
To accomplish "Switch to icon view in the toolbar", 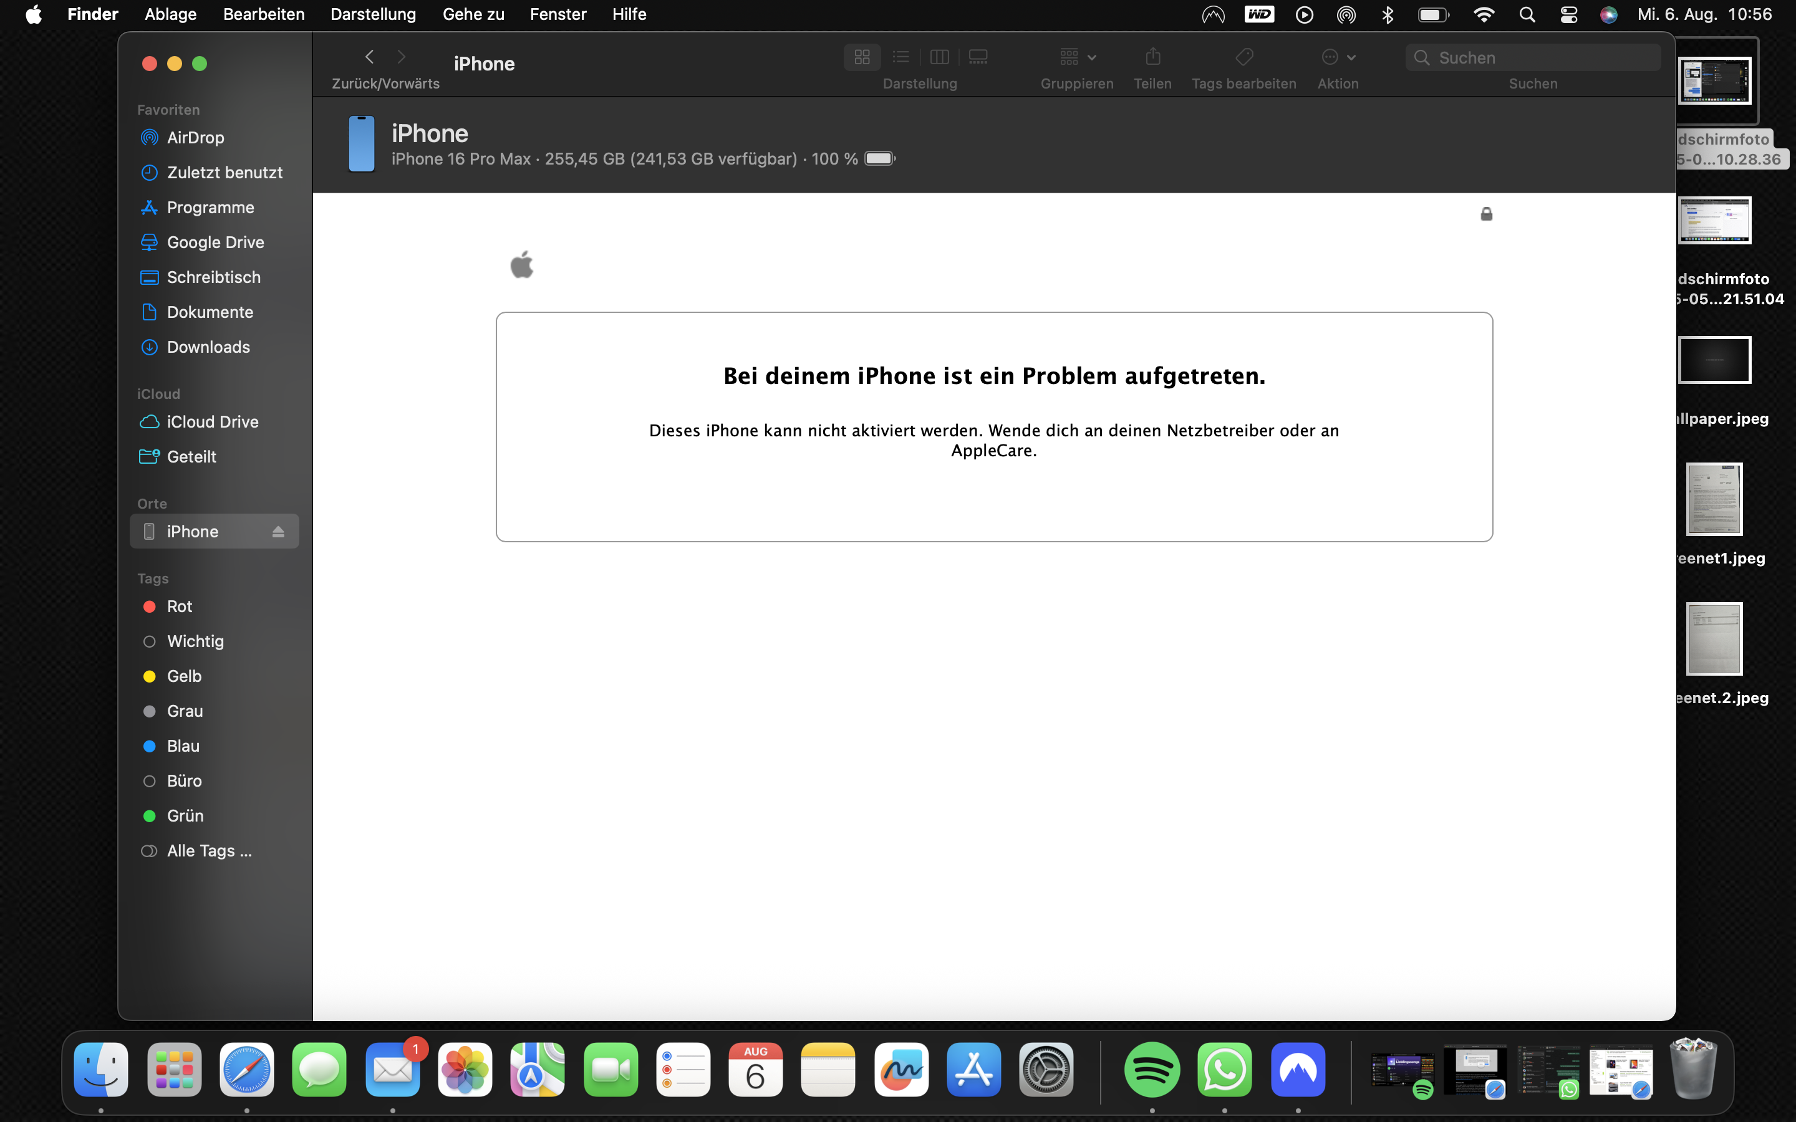I will point(862,57).
